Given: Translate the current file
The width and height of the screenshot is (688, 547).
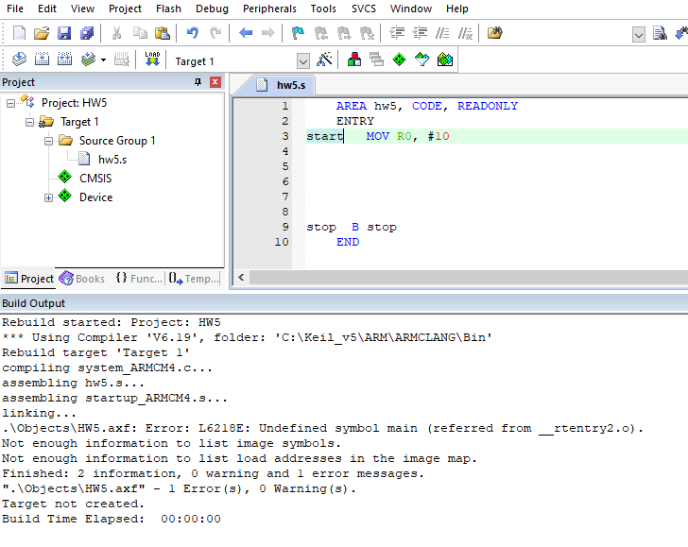Looking at the screenshot, I should point(19,59).
